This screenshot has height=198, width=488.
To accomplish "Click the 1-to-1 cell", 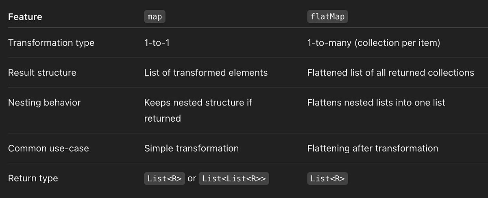I will click(157, 43).
